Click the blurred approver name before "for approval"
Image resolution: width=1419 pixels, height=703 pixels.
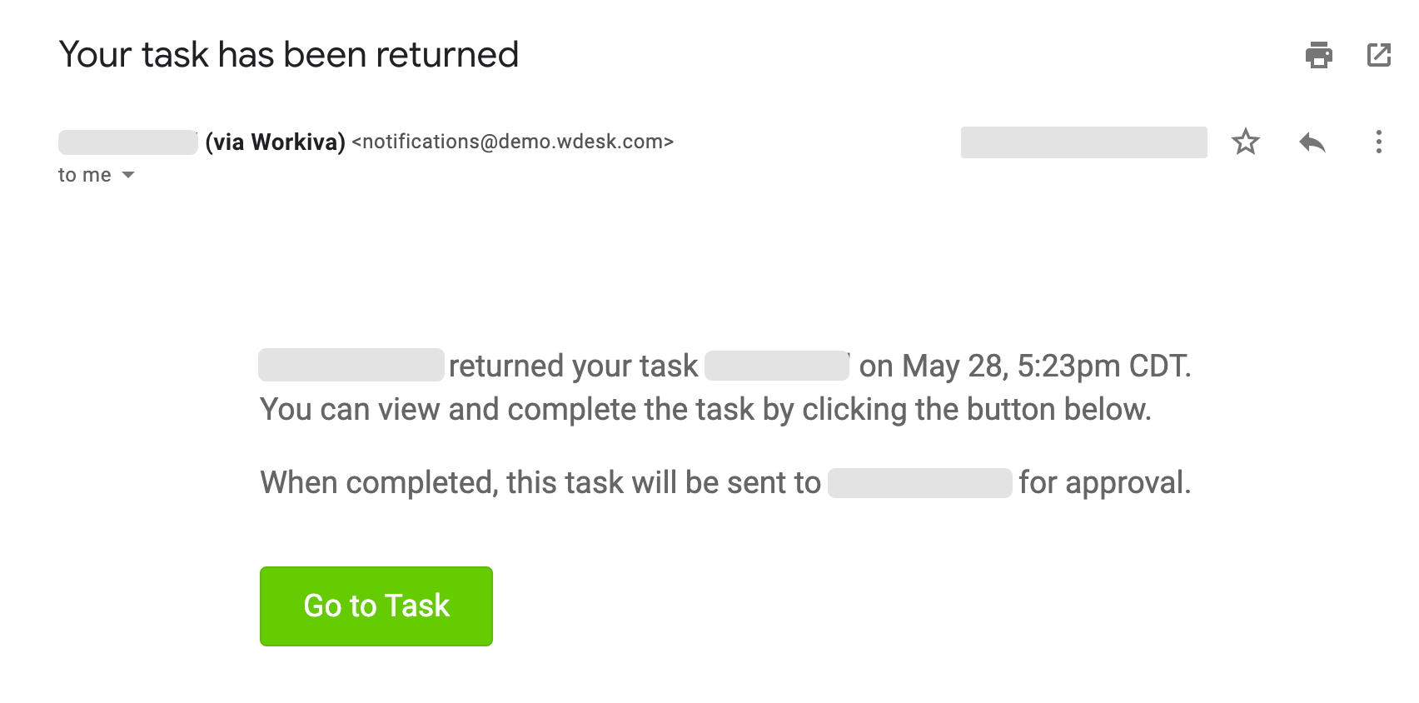point(919,483)
